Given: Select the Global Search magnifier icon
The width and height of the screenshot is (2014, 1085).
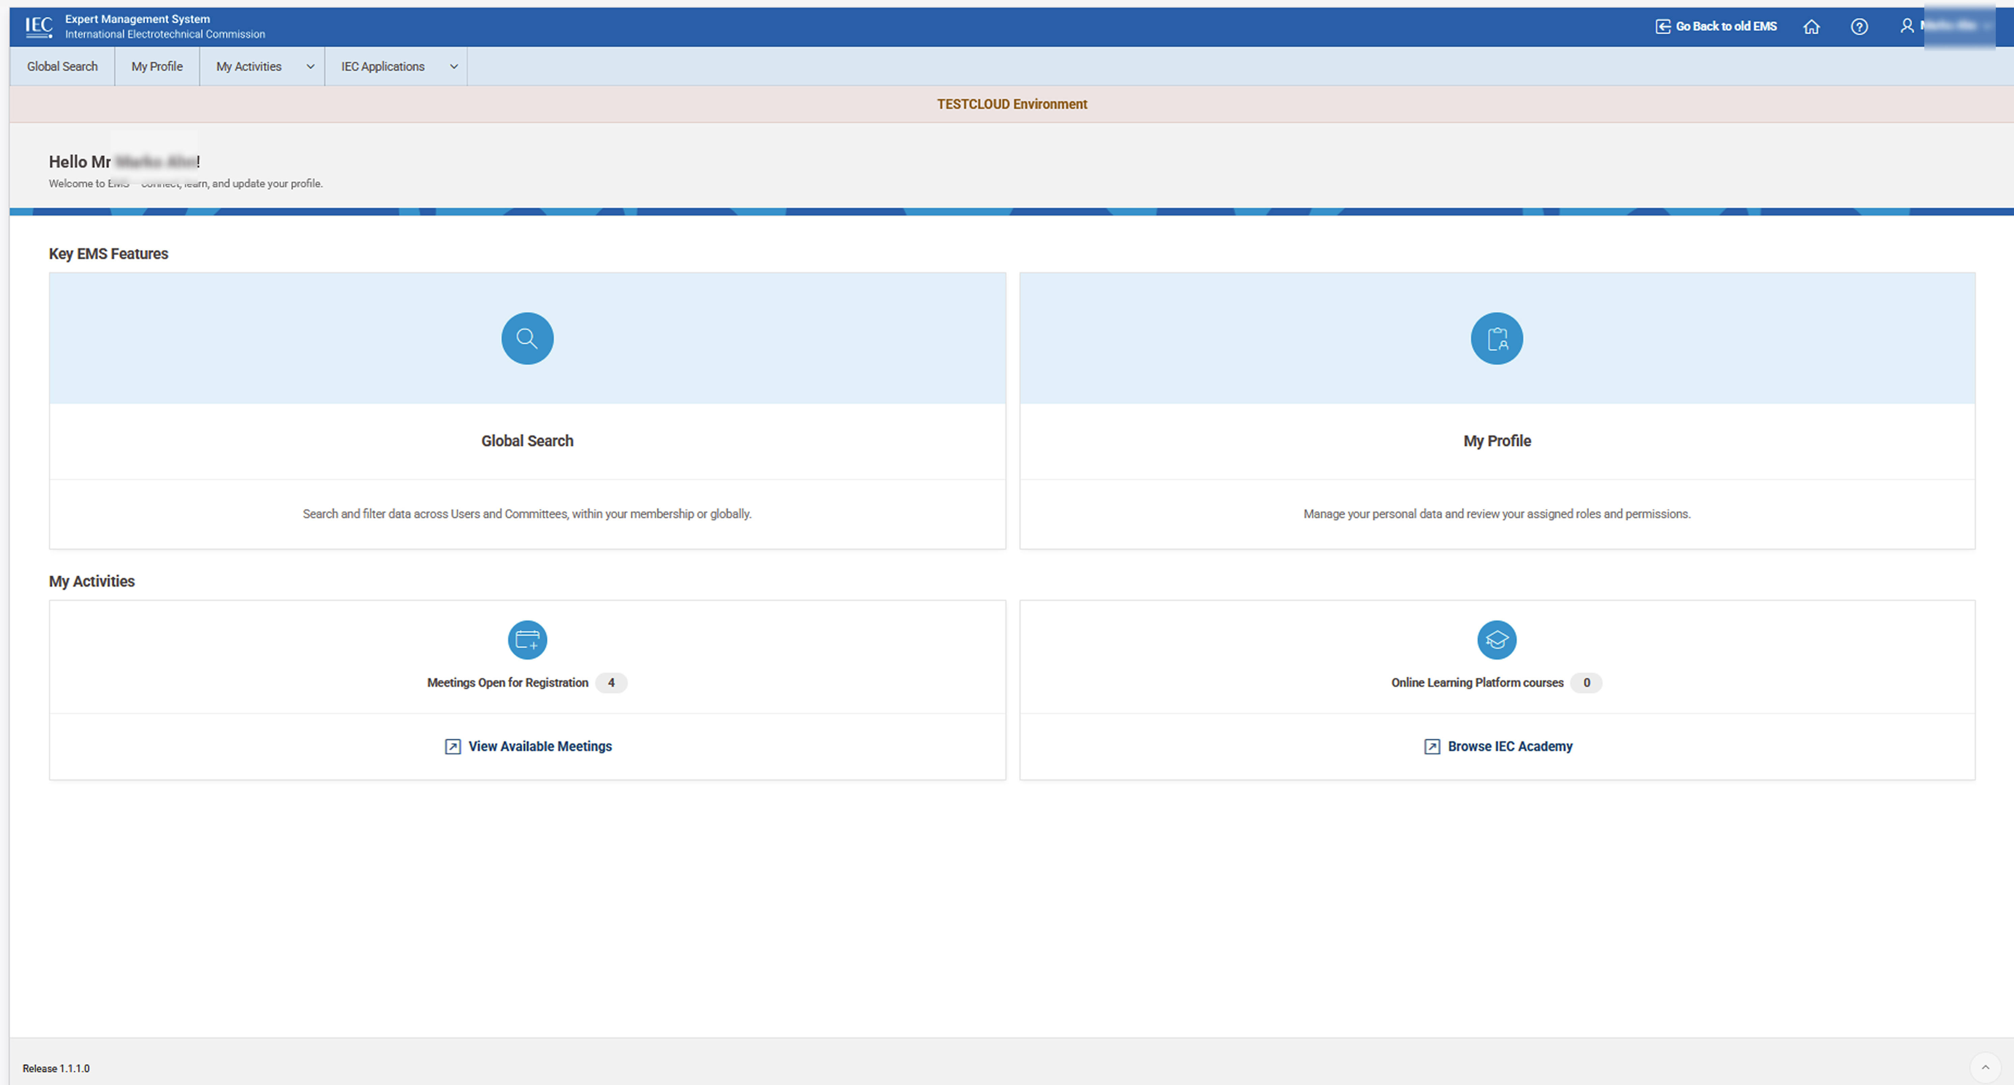Looking at the screenshot, I should (527, 338).
